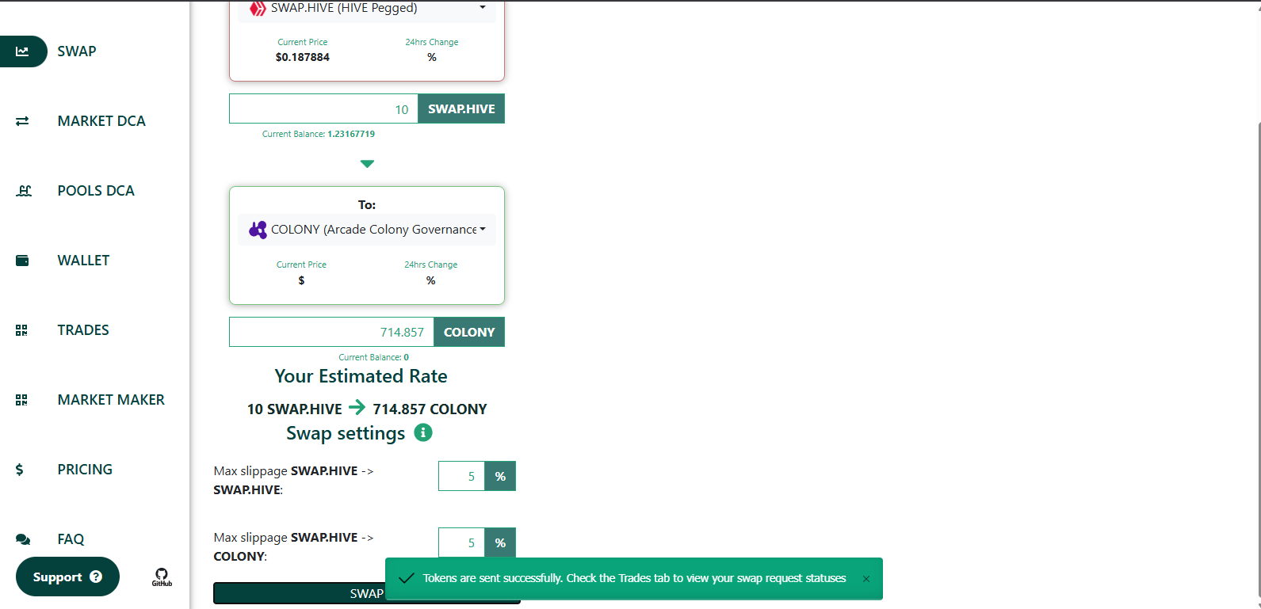Expand the SWAP.HIVE from-token dropdown
Screen dimensions: 1261x609
pyautogui.click(x=367, y=10)
